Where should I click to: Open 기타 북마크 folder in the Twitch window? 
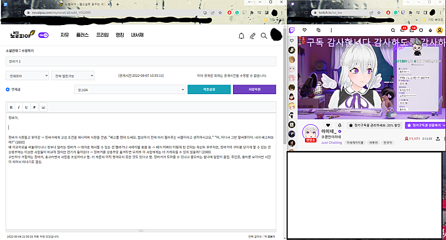[433, 20]
